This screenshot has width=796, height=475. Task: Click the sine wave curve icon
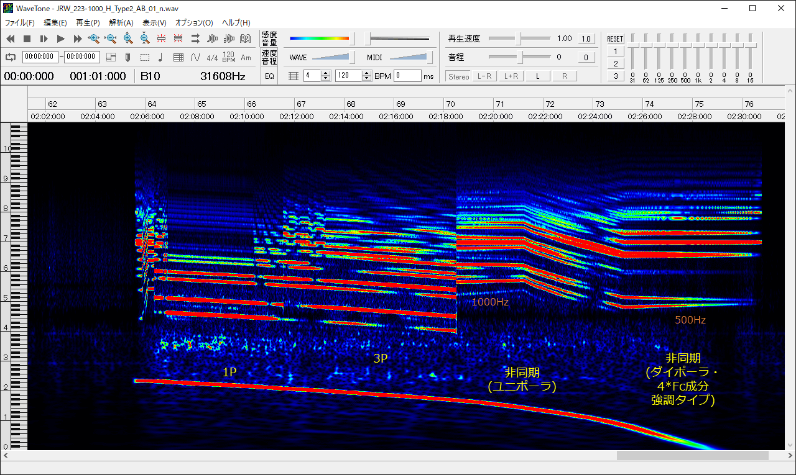(195, 57)
